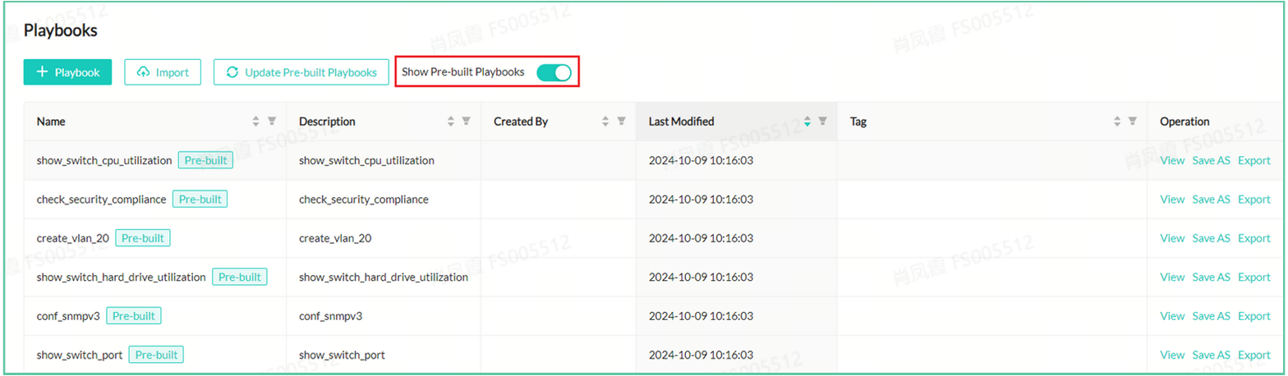Export the create_vlan_20 playbook
Image resolution: width=1288 pixels, height=376 pixels.
(1253, 238)
